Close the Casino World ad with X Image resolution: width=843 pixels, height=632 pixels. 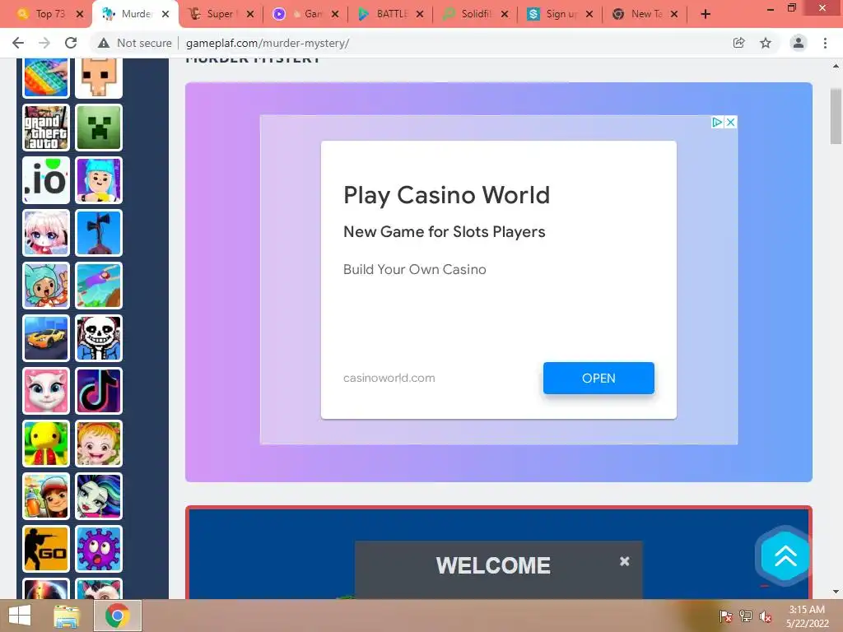pos(731,122)
